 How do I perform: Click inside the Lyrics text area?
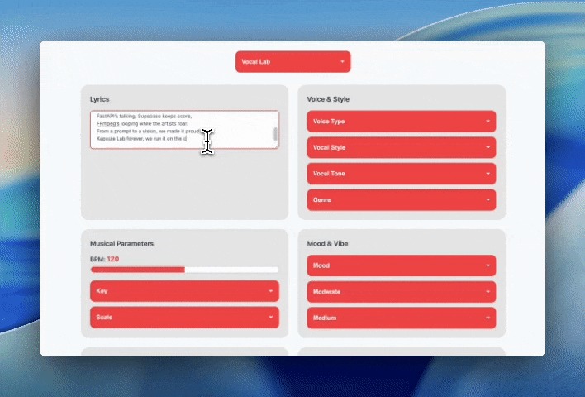pos(184,130)
